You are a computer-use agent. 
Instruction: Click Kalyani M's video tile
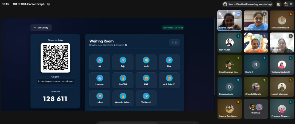tap(282, 42)
